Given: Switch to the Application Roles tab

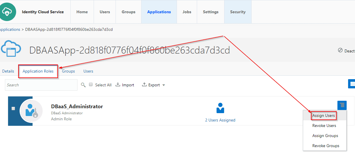Looking at the screenshot, I should [x=38, y=71].
